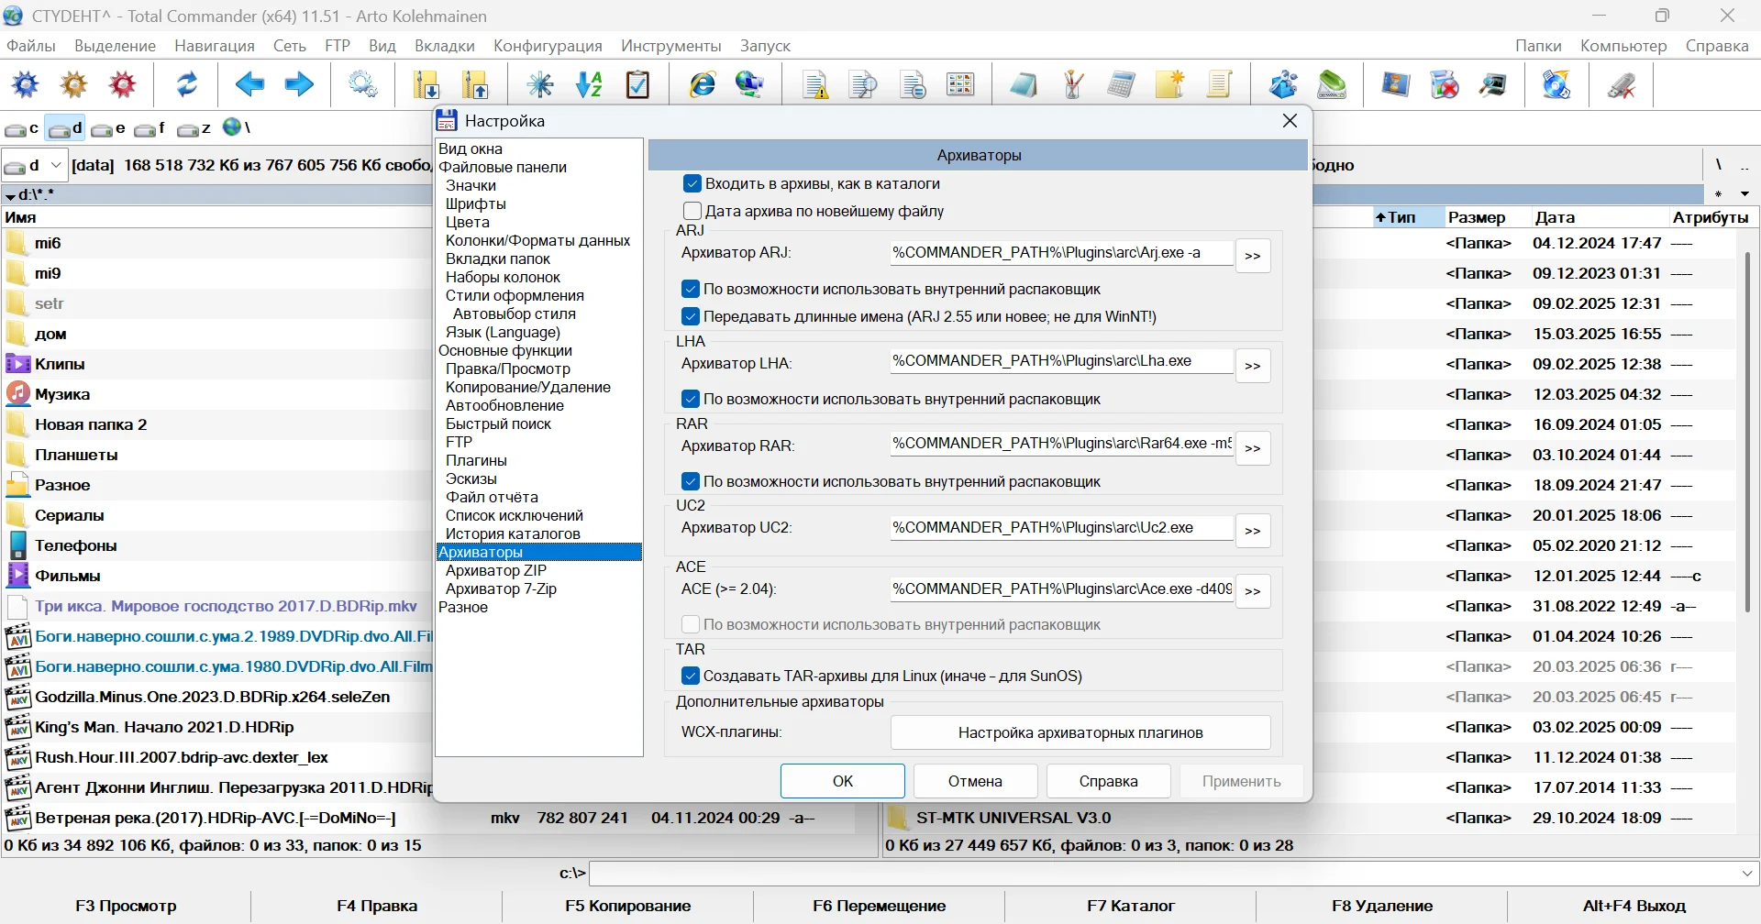This screenshot has width=1761, height=924.
Task: Click the Internet Explorer toolbar icon
Action: coord(703,85)
